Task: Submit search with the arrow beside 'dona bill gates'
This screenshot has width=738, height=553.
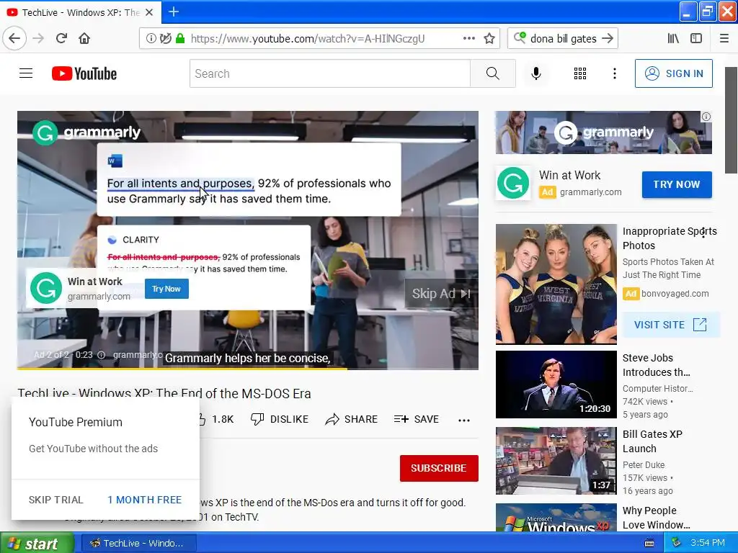Action: tap(608, 38)
